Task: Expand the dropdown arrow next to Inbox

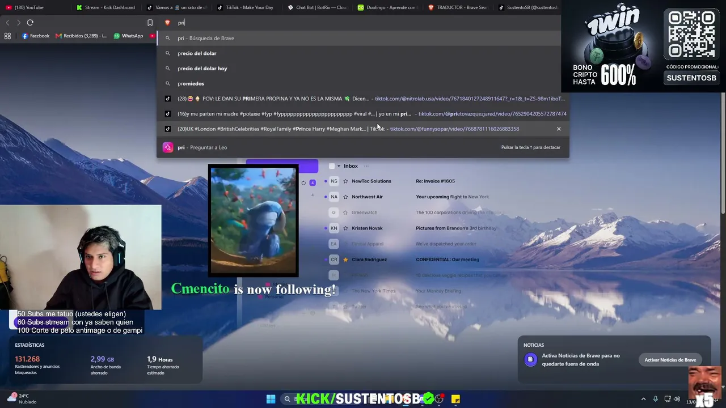Action: tap(339, 166)
